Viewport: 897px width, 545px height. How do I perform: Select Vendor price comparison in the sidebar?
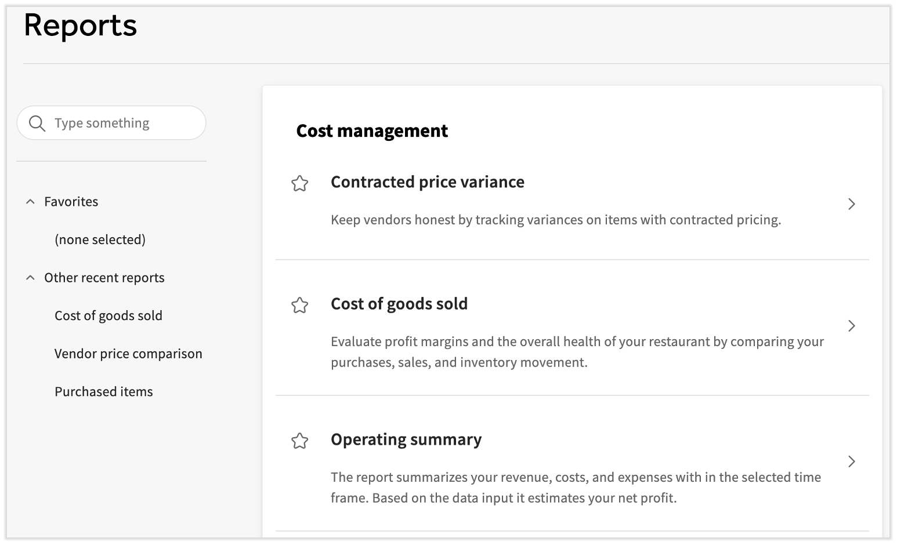coord(128,353)
